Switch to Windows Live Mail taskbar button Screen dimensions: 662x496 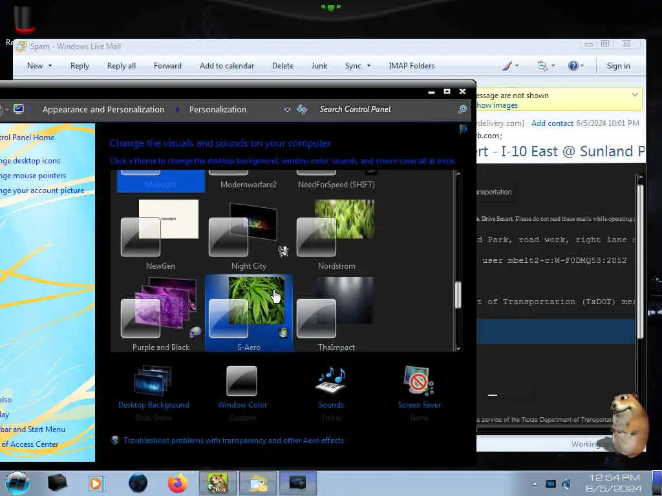[258, 483]
